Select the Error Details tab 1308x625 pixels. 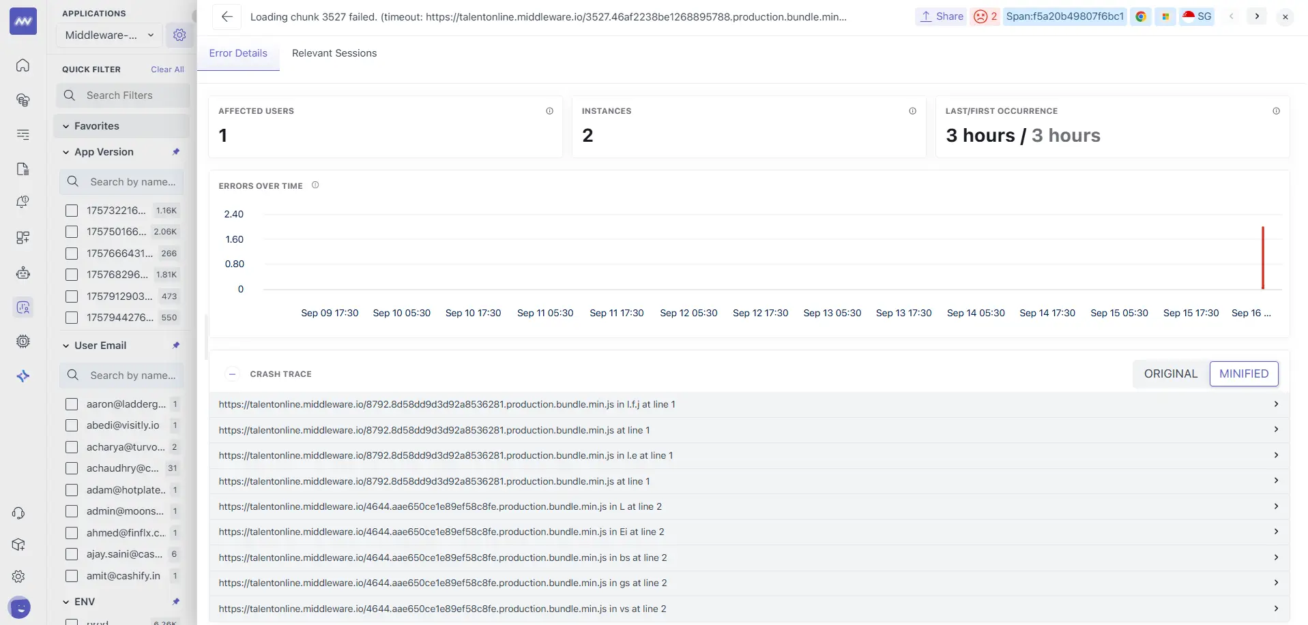coord(237,53)
